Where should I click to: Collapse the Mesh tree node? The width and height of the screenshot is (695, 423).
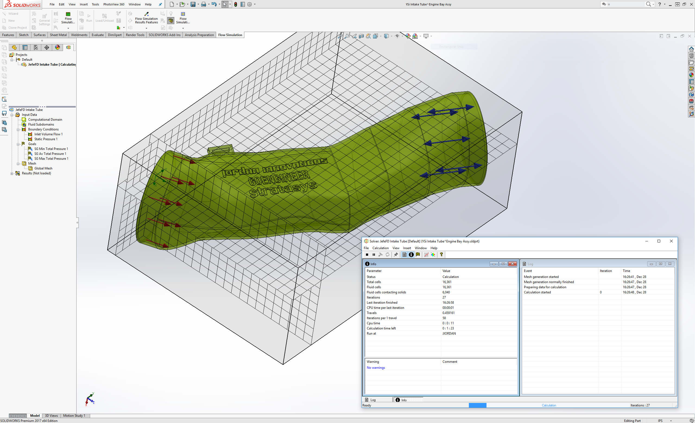tap(18, 164)
